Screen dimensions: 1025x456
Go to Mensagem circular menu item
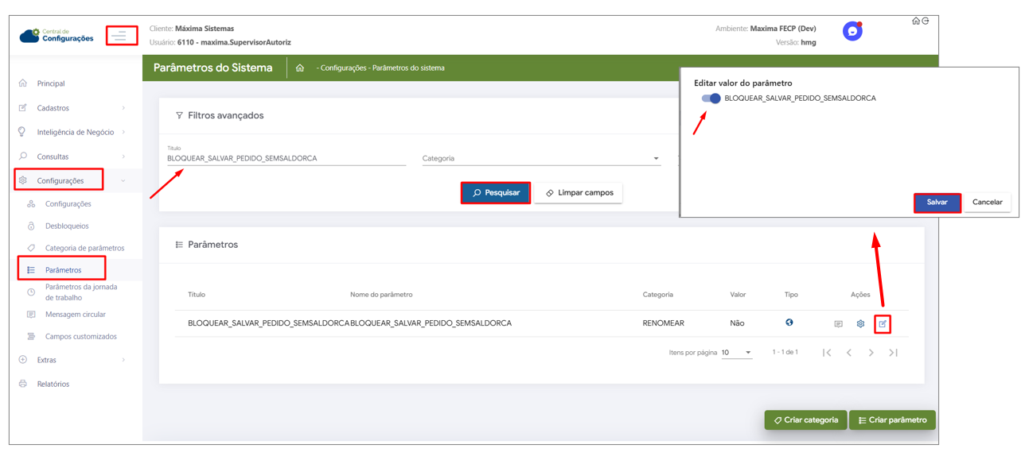click(76, 315)
